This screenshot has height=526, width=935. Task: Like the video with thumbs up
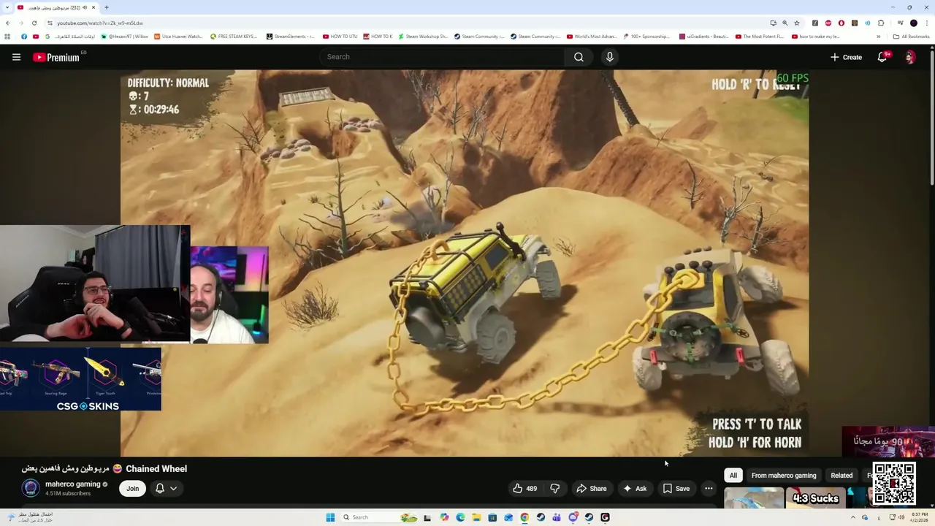pyautogui.click(x=525, y=489)
